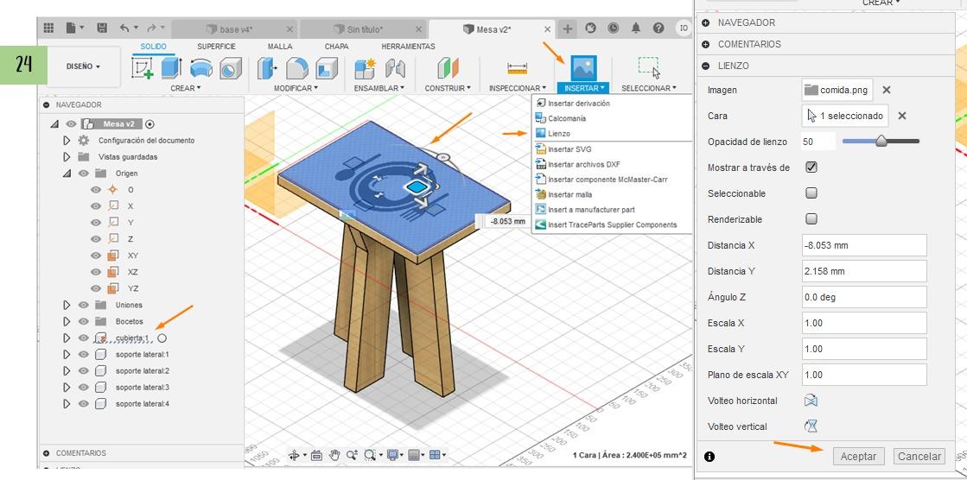Select the Shell tool
Screen dimensions: 967x480
[327, 68]
